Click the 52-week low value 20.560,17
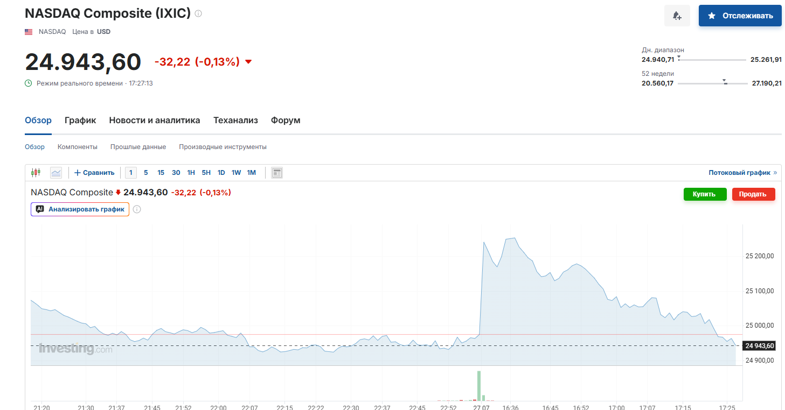 click(658, 83)
